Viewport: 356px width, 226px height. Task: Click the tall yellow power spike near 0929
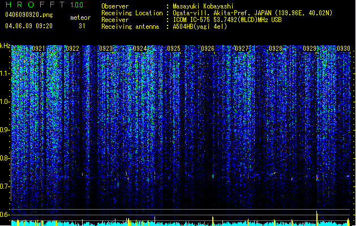click(x=317, y=218)
